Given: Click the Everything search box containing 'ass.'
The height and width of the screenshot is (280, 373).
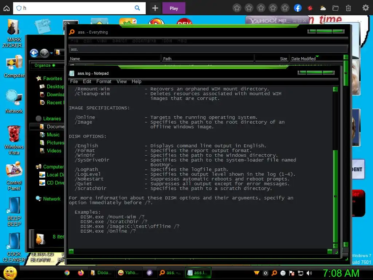Looking at the screenshot, I should click(208, 49).
